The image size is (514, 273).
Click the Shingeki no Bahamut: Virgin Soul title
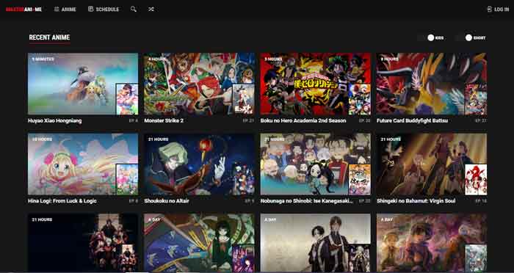416,201
